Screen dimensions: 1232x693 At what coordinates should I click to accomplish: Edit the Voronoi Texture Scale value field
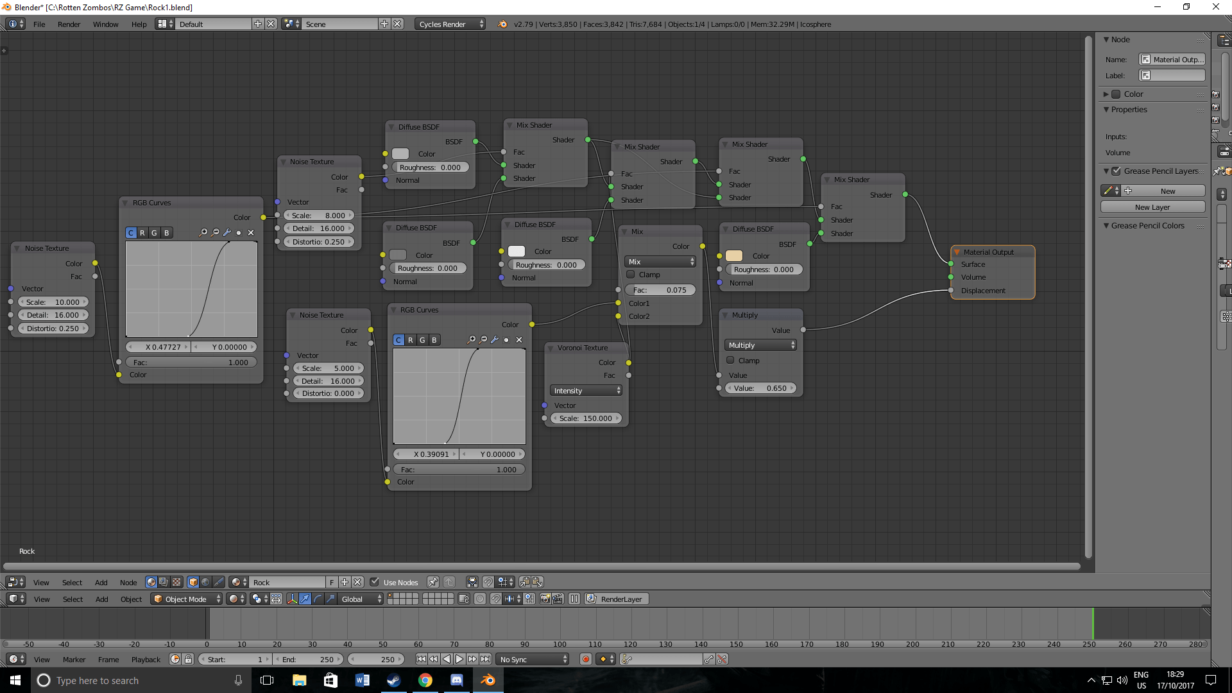[585, 418]
